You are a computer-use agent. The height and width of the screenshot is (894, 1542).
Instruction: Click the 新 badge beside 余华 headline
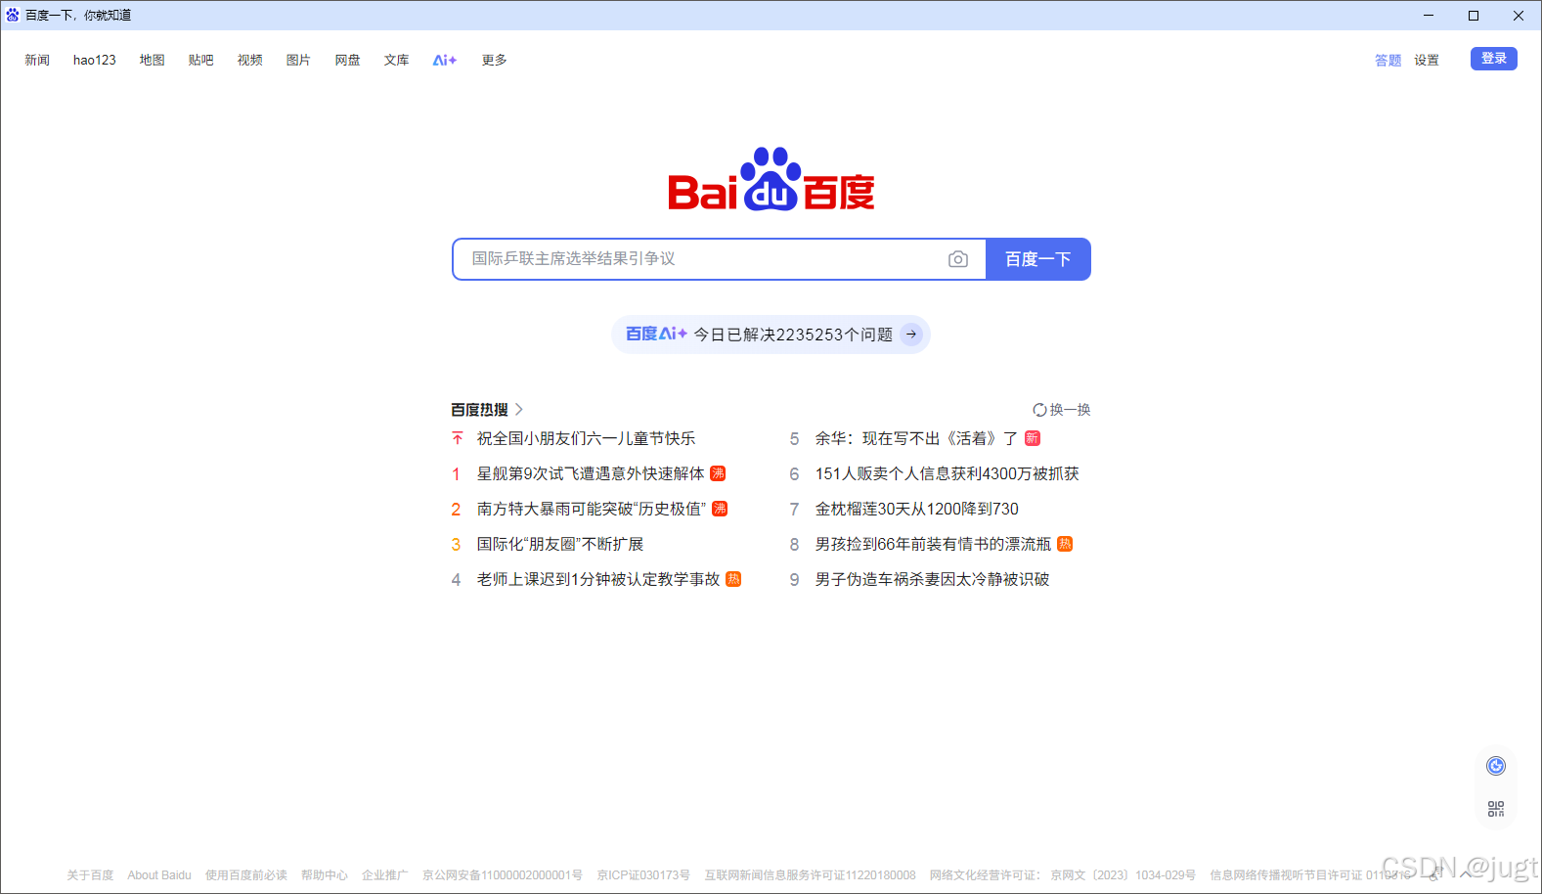tap(1033, 438)
